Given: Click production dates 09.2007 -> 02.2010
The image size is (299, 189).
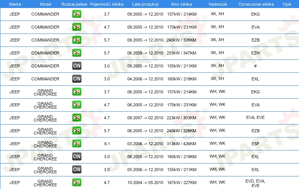Looking at the screenshot, I should coord(145,118).
